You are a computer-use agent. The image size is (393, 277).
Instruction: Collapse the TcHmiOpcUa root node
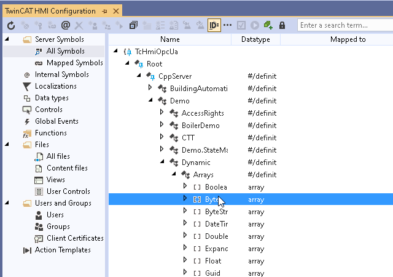[115, 51]
